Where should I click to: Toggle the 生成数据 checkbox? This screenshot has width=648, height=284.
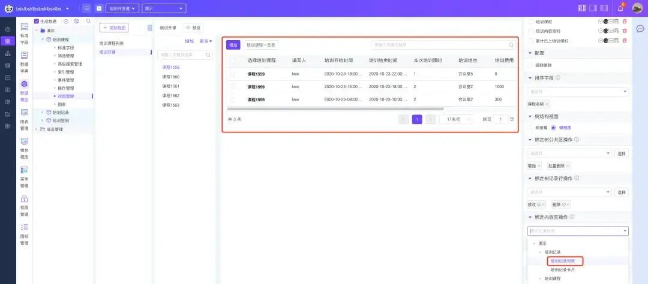point(37,21)
